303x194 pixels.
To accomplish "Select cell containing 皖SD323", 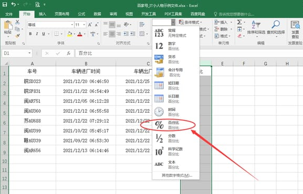I will pyautogui.click(x=32, y=81).
